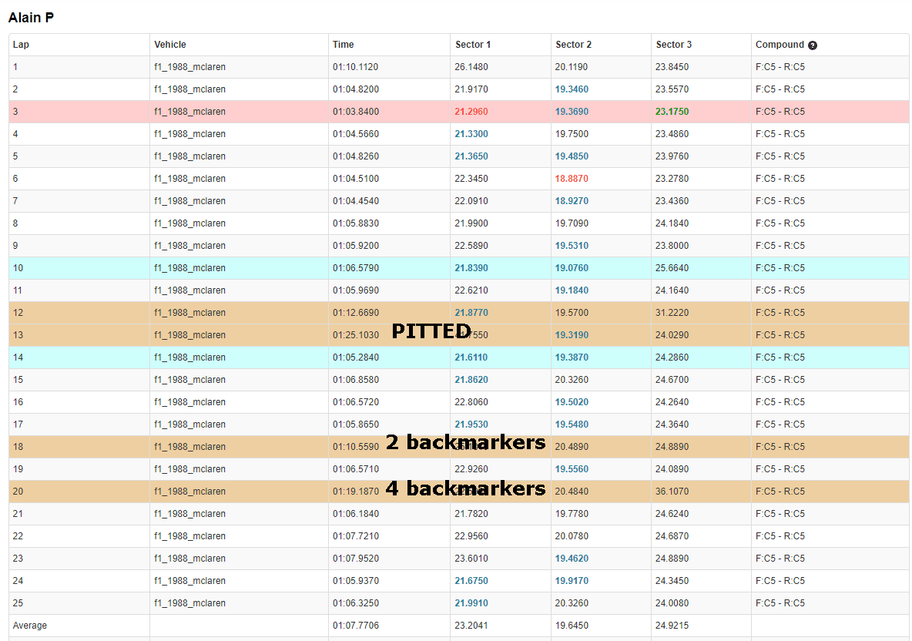Viewport: 912px width, 641px height.
Task: Click red sector 2 time 18.8870
Action: pyautogui.click(x=572, y=179)
